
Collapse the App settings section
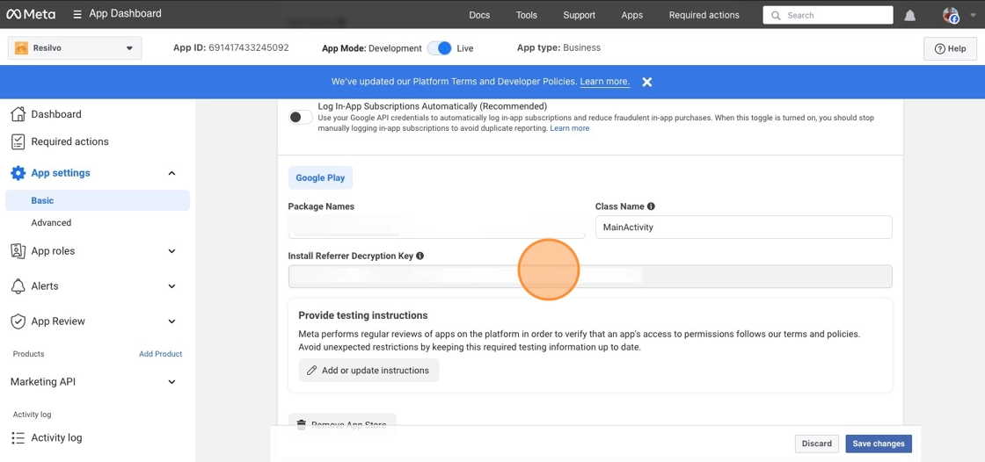171,173
